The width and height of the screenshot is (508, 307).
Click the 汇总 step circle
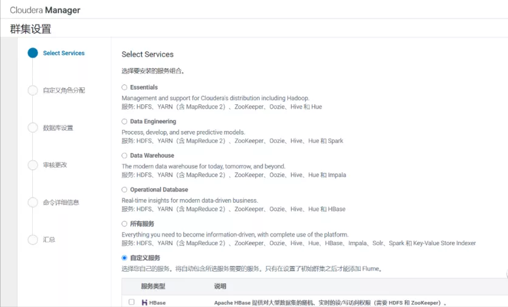point(33,240)
